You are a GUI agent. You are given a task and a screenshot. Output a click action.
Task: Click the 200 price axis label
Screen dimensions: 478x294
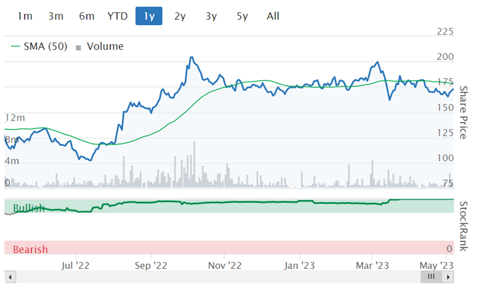pos(445,57)
